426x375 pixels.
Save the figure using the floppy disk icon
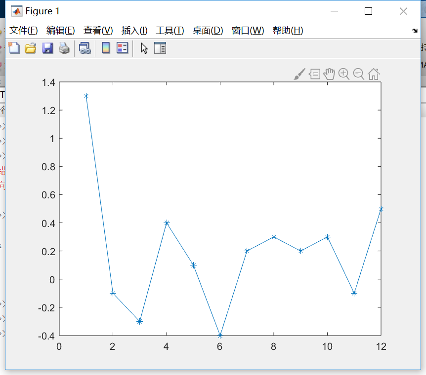[x=47, y=48]
